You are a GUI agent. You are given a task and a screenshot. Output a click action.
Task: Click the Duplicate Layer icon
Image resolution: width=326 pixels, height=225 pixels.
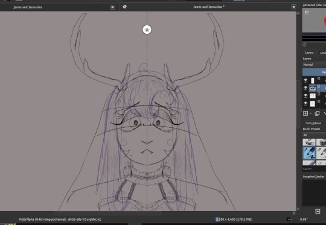[x=317, y=113]
